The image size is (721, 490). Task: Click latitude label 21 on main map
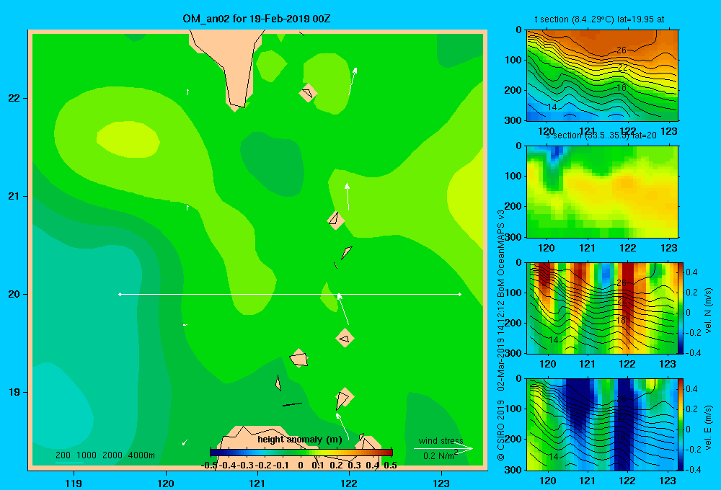14,196
